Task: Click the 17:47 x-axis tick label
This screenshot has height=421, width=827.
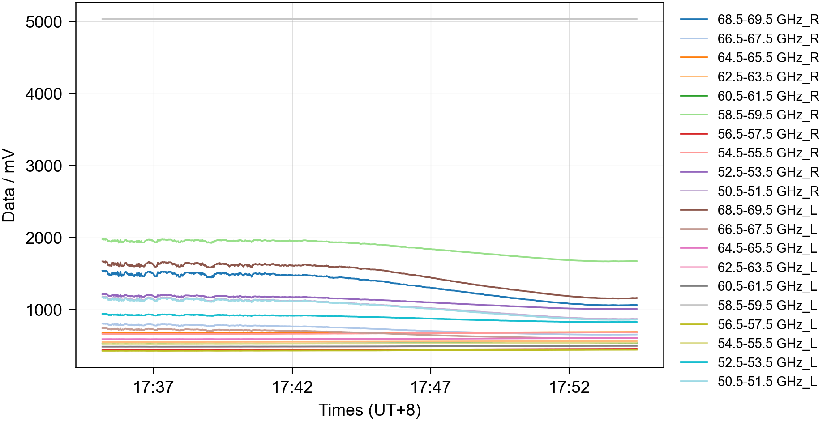Action: click(x=430, y=387)
